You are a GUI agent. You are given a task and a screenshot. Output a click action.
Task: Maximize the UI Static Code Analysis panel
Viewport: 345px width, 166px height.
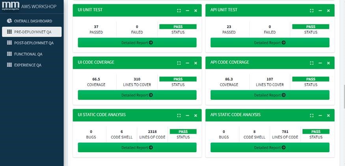pos(179,116)
